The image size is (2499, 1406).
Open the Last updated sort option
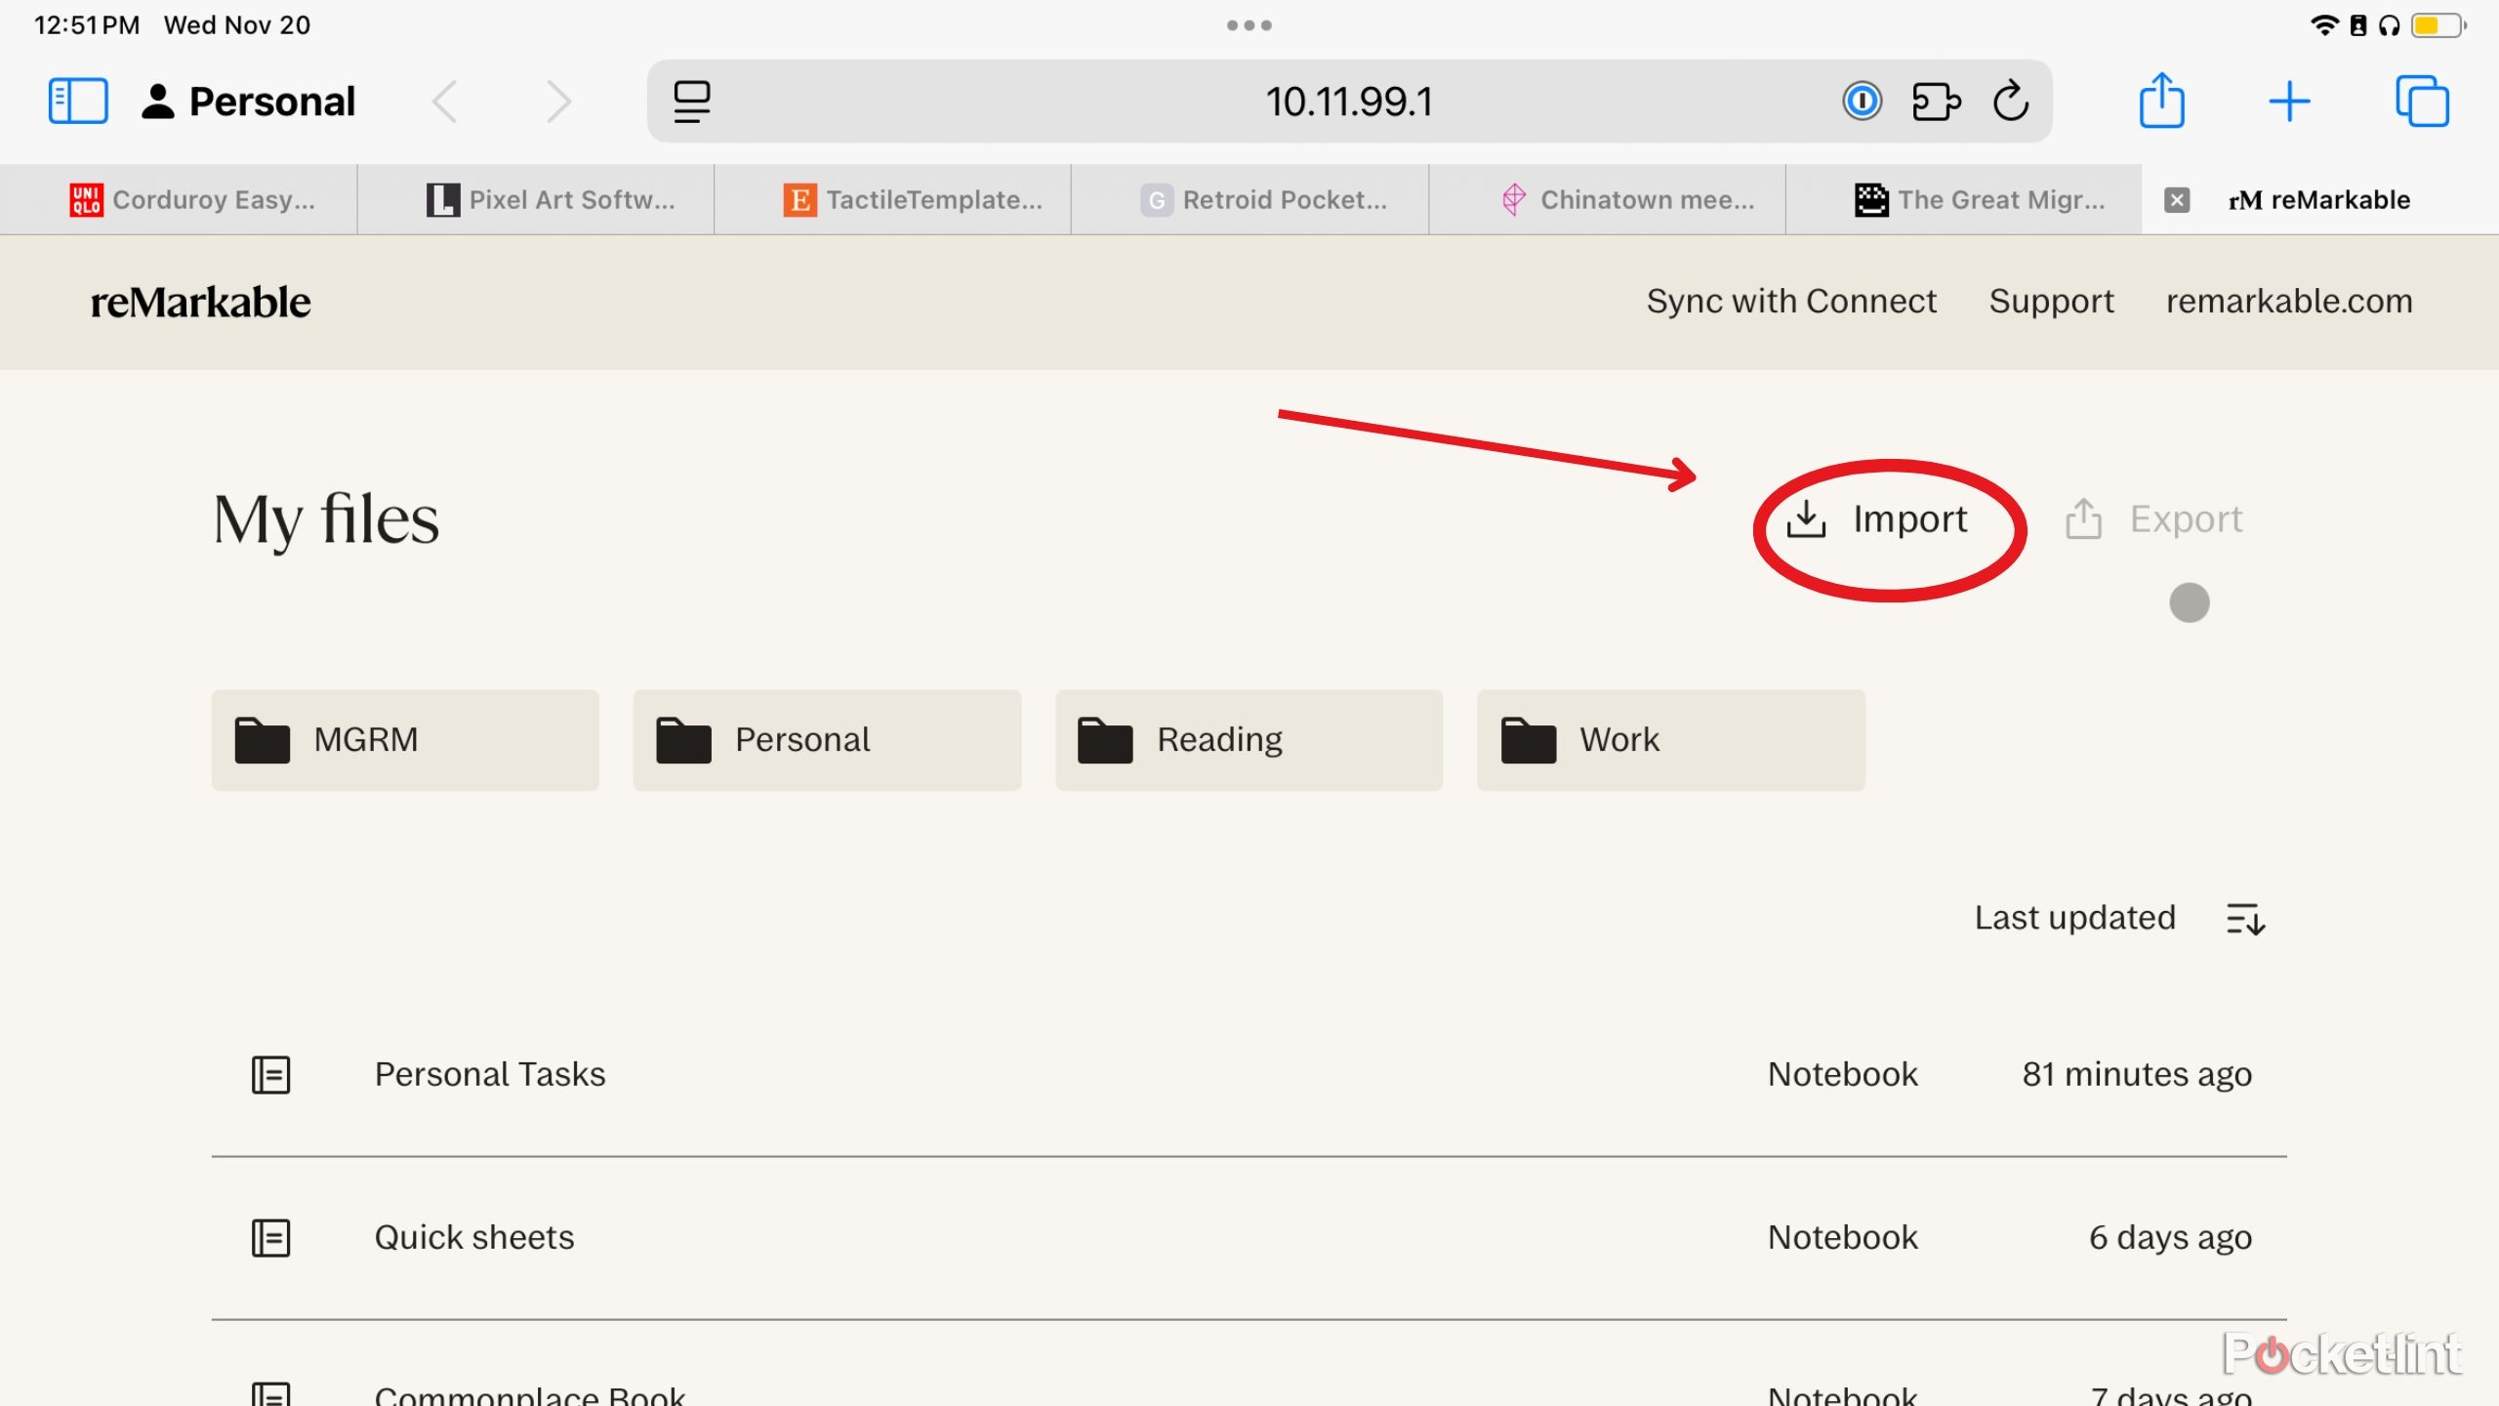pos(2074,919)
